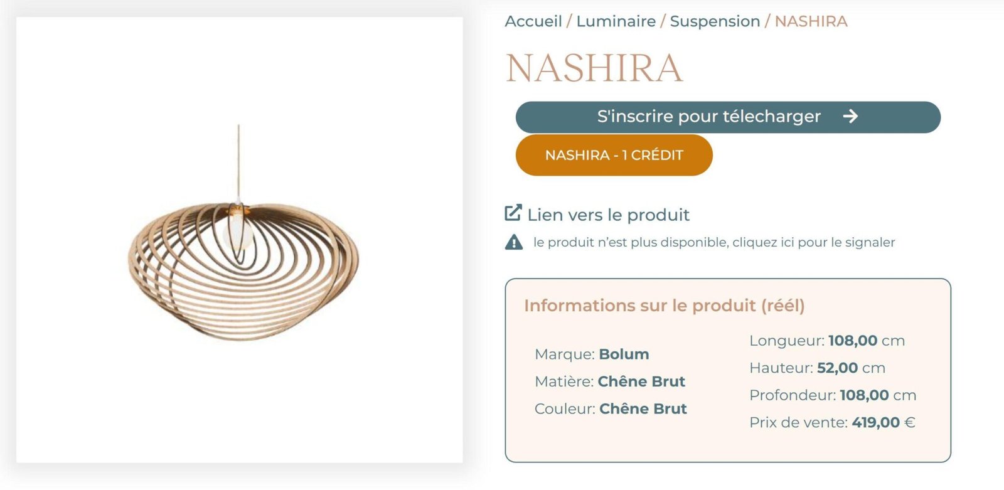Screen dimensions: 1004x490
Task: Click the warning triangle icon
Action: coord(514,242)
